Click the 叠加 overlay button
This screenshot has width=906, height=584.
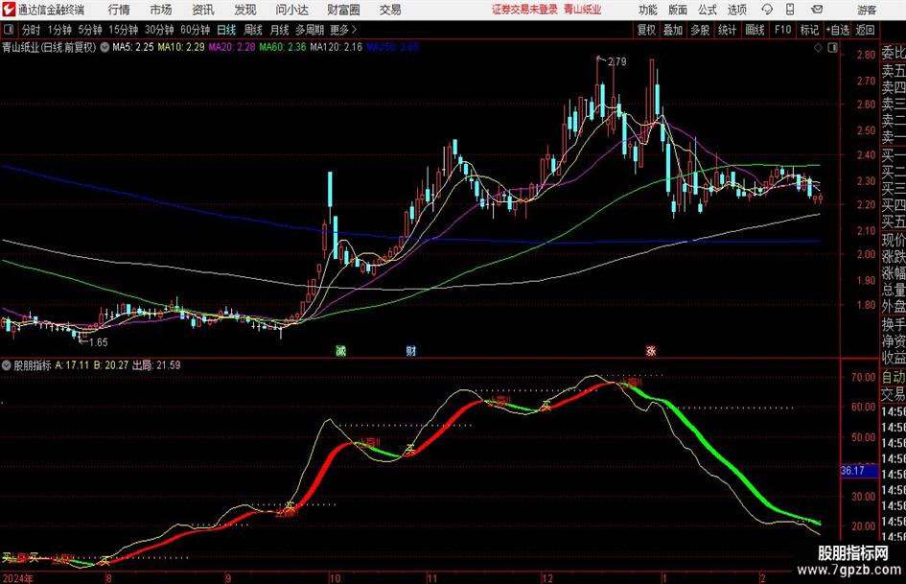pos(673,30)
